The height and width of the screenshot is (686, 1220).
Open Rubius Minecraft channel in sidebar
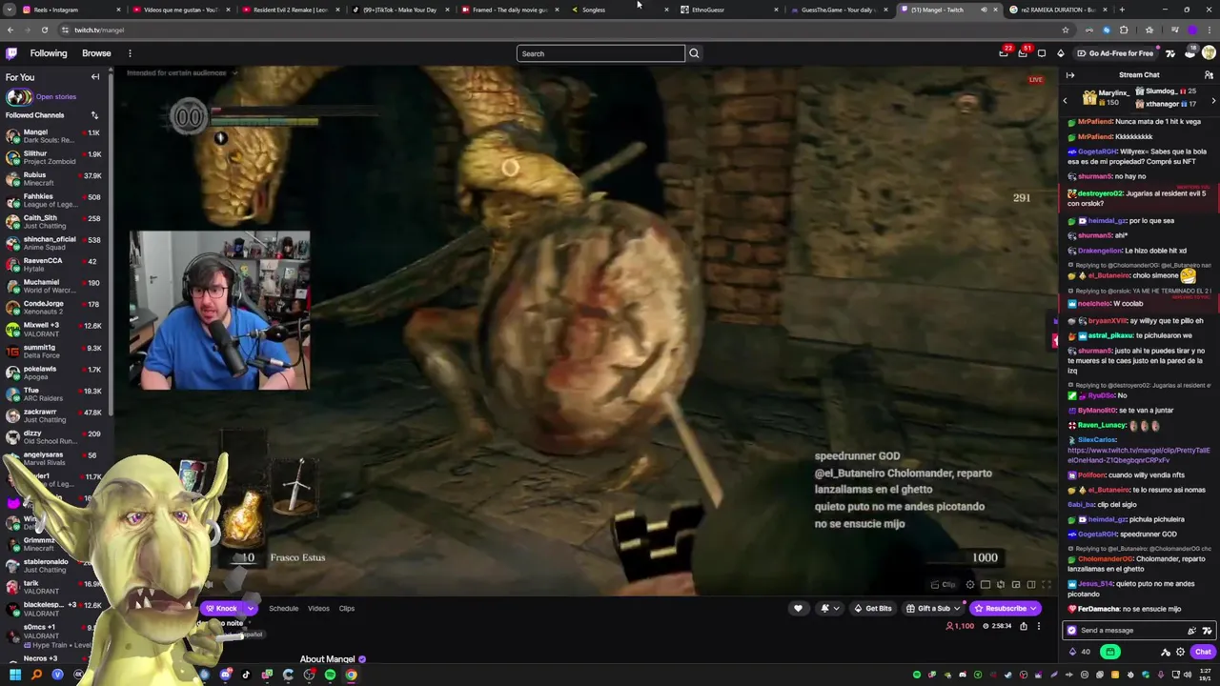(x=55, y=179)
